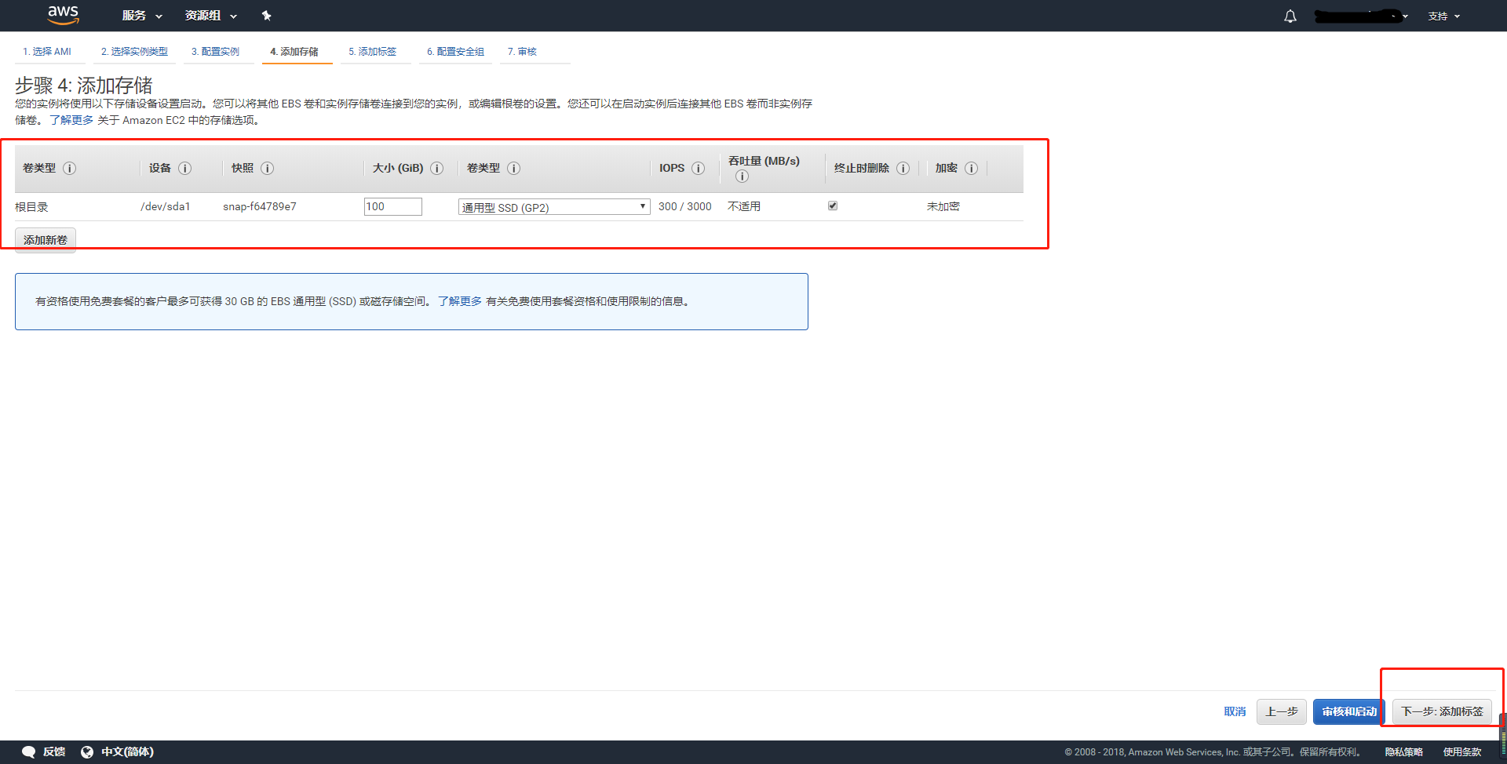Go to step 7. 审核 tab
The height and width of the screenshot is (764, 1507).
522,52
